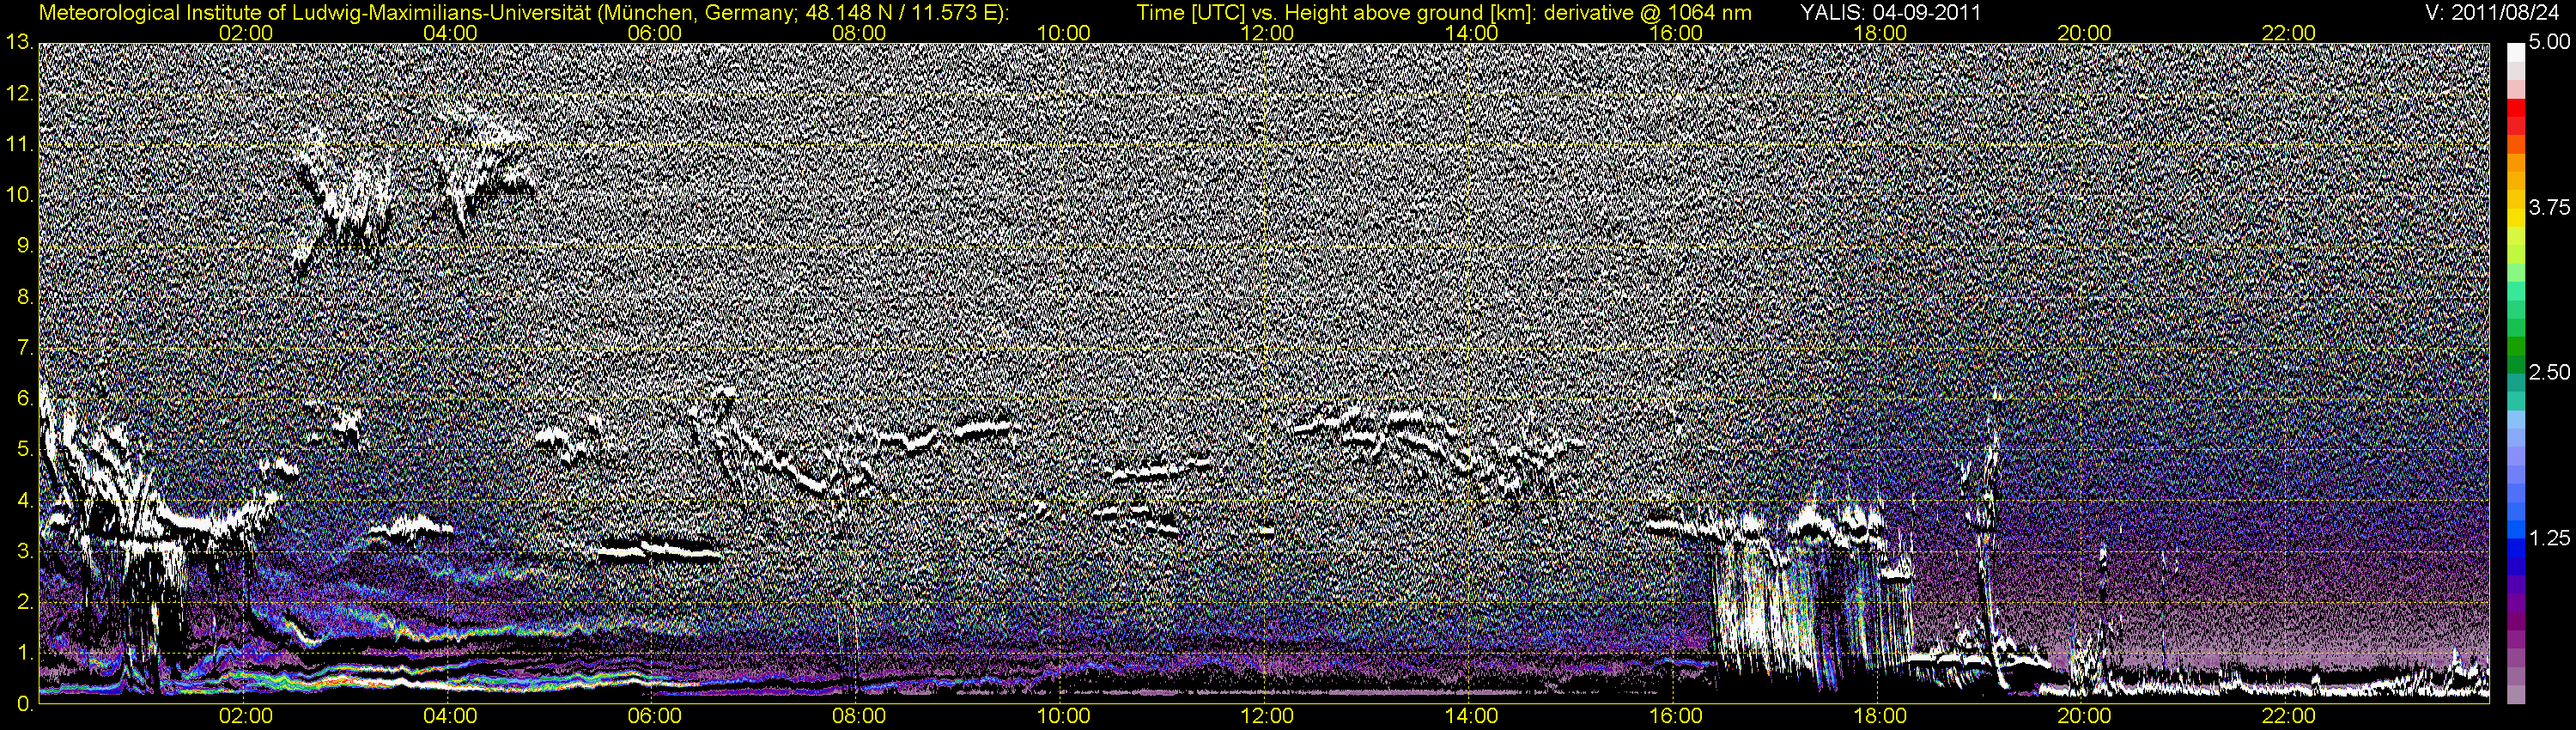Click the 5 km height axis label

coord(25,450)
